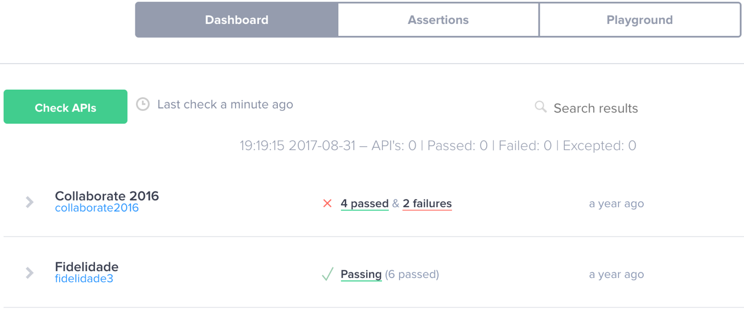
Task: Switch to the Dashboard tab
Action: (237, 20)
